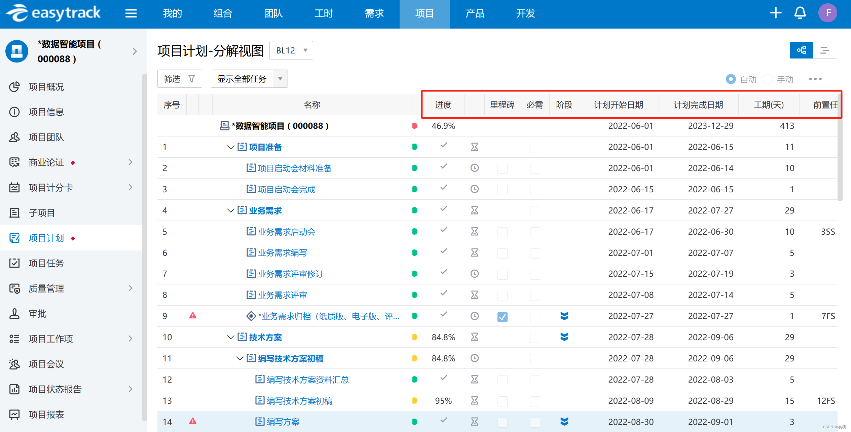Open the 业务需求启动会 task link
This screenshot has width=851, height=432.
[287, 232]
